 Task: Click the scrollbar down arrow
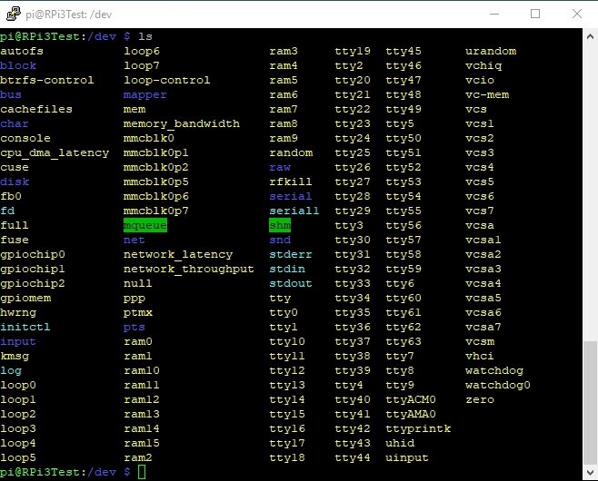coord(590,473)
